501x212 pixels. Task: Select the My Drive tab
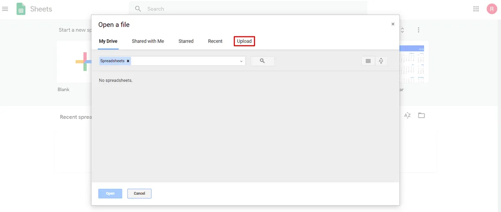click(108, 41)
